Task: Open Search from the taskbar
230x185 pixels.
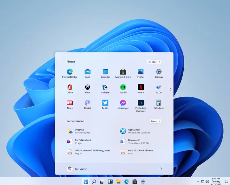Action: pyautogui.click(x=94, y=182)
